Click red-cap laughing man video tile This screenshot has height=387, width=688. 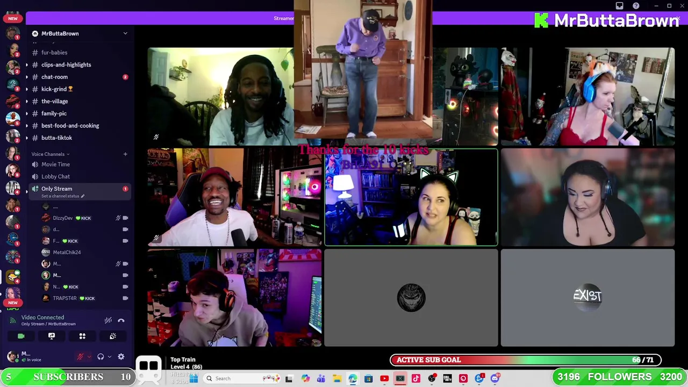[x=235, y=197]
